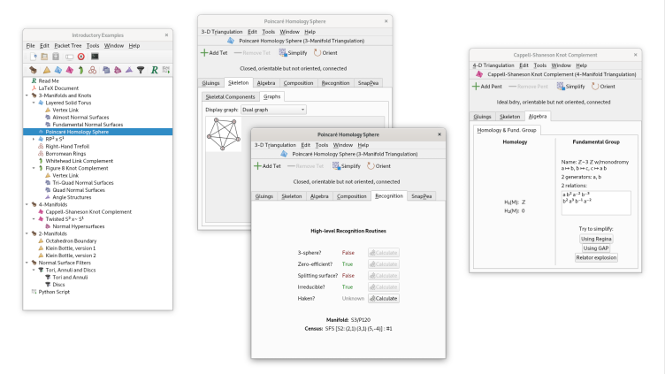Switch to the Composition tab in front window
Screen dimensions: 665x374
352,196
